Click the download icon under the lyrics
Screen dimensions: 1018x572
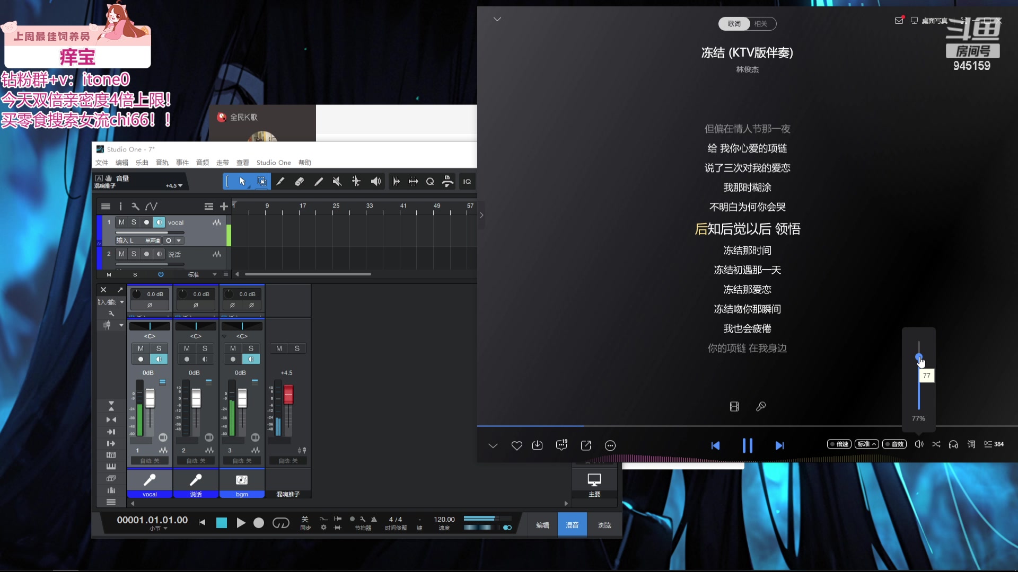click(538, 445)
